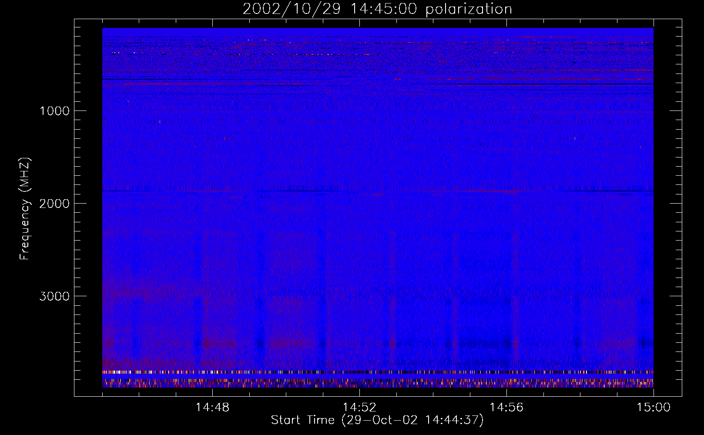
Task: Click the '3000' frequency axis label
Action: pos(54,296)
